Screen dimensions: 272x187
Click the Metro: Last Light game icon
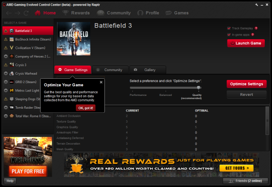(12, 90)
